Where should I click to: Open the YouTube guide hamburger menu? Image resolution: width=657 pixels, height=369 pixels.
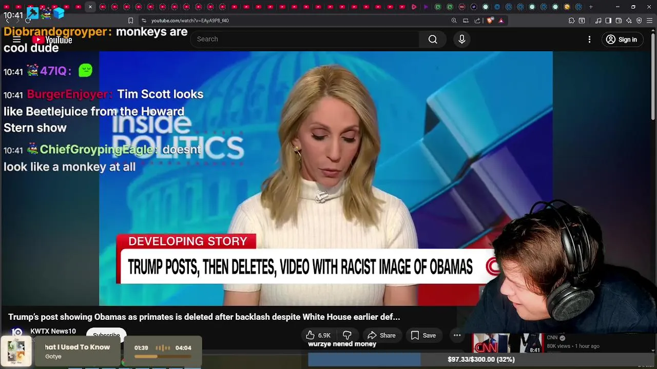[16, 39]
